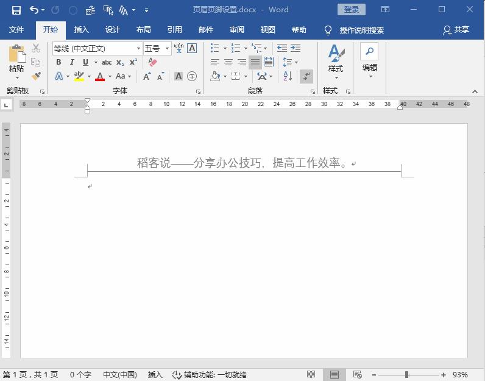Undo the last action
The height and width of the screenshot is (381, 485).
point(34,10)
